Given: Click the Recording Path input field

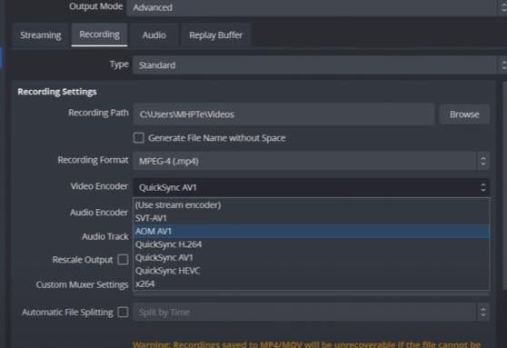Looking at the screenshot, I should point(283,114).
